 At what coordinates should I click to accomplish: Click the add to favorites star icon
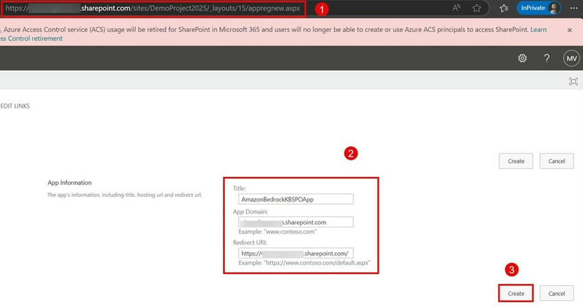tap(477, 8)
